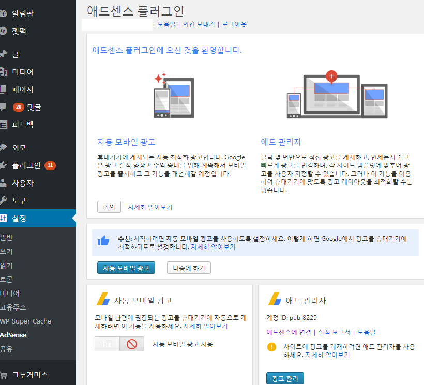
Task: Click the thumbs-up recommendation icon
Action: click(x=103, y=240)
